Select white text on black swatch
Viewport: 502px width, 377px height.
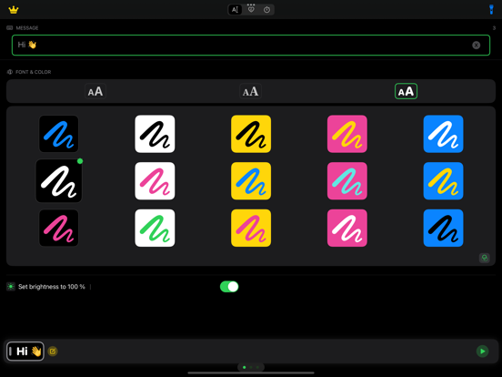58,181
